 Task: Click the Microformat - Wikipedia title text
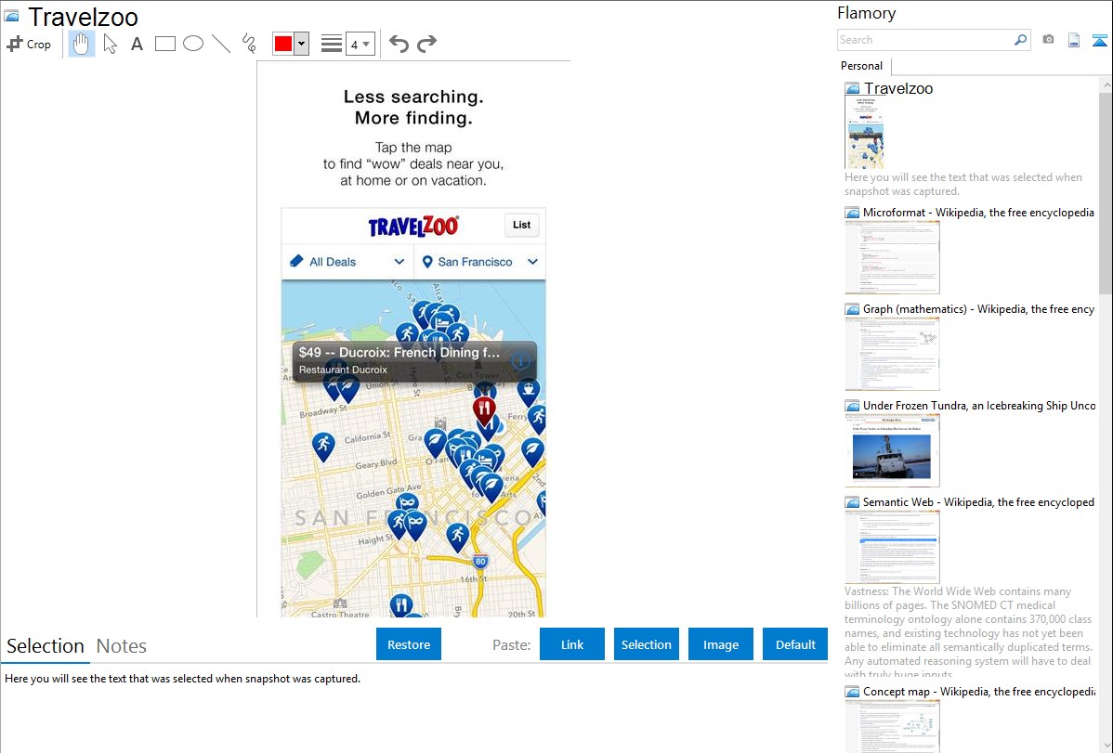978,213
